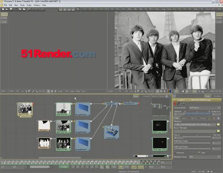Adjust the Global In/Out range slider
The image size is (223, 173).
click(x=197, y=114)
